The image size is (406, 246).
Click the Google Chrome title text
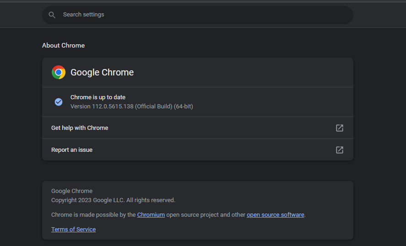[x=102, y=72]
